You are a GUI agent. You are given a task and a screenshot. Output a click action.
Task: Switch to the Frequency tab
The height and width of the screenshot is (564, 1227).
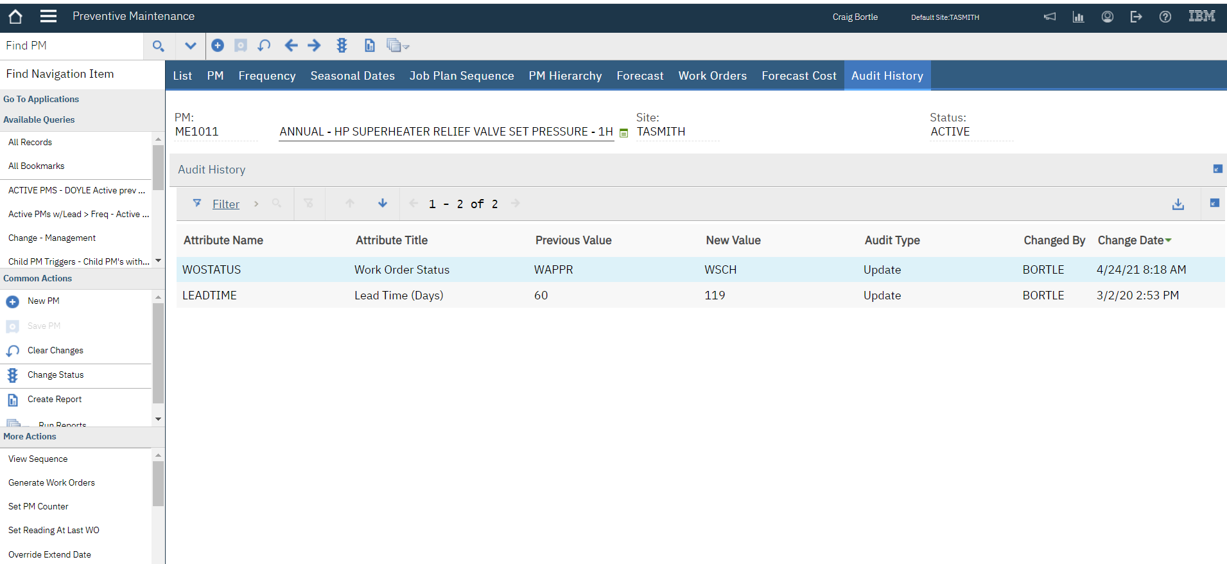(x=267, y=76)
